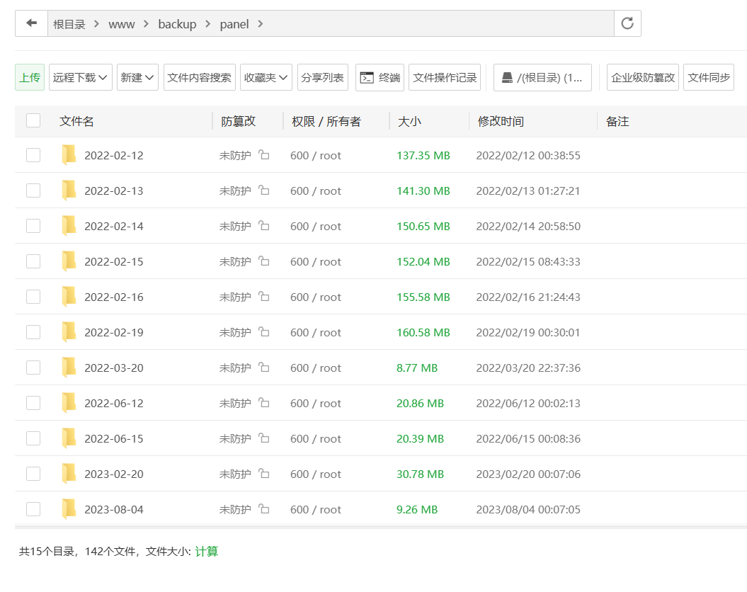
Task: Check the box for 2023-02-20
Action: point(33,474)
